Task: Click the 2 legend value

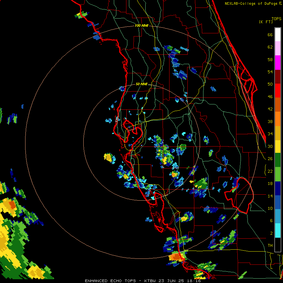Action: (x=271, y=233)
